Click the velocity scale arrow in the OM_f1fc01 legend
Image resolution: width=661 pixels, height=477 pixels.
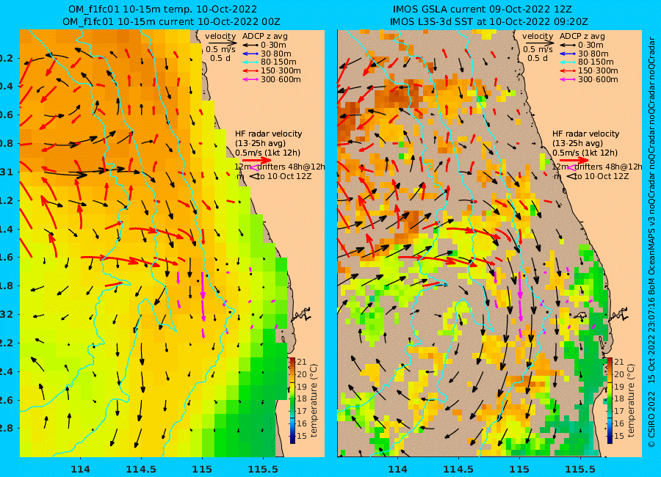point(222,43)
